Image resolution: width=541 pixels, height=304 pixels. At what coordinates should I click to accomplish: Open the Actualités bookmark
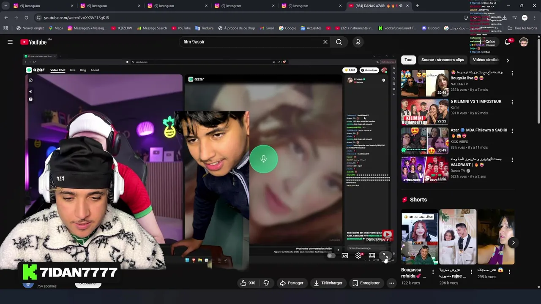311,28
